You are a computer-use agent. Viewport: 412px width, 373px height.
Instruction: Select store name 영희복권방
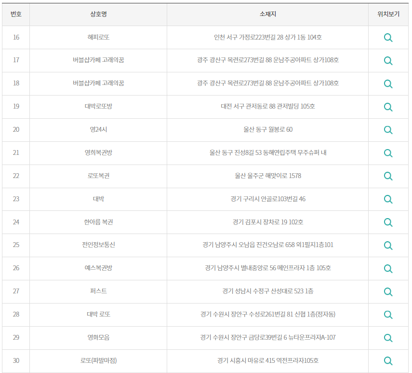(x=98, y=152)
